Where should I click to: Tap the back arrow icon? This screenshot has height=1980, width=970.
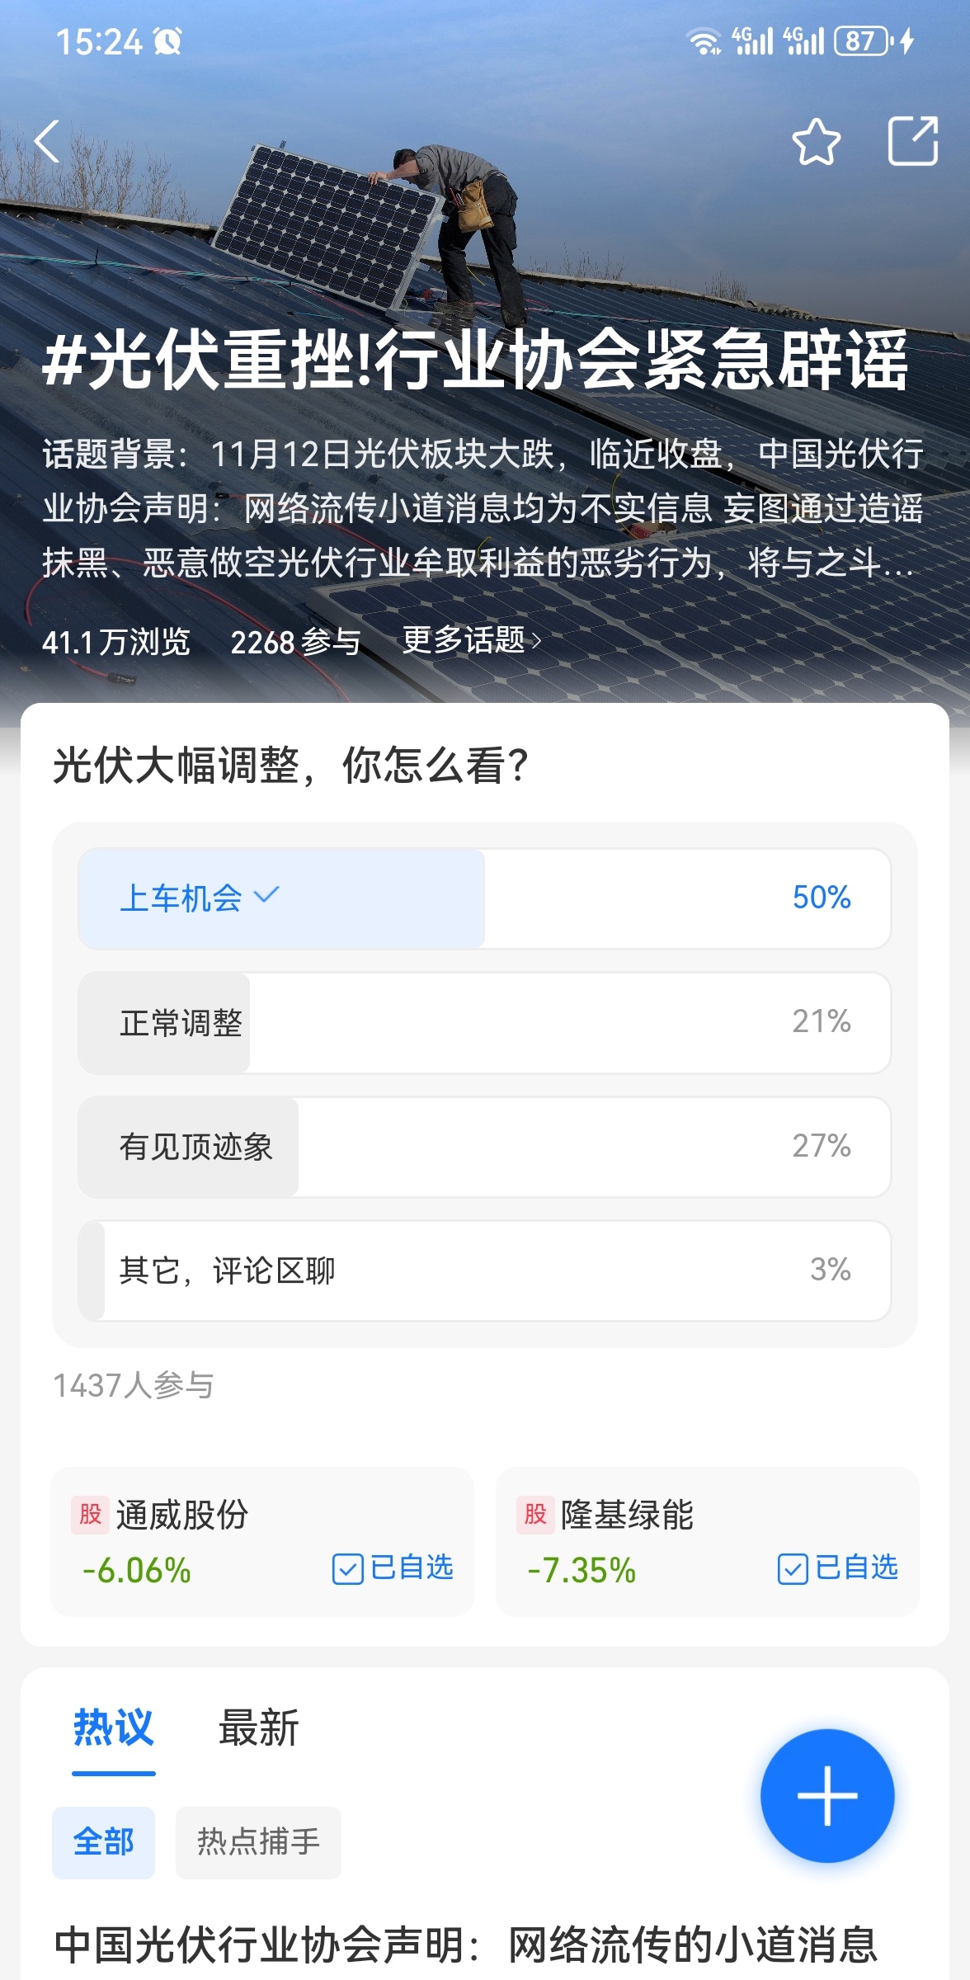pyautogui.click(x=48, y=142)
